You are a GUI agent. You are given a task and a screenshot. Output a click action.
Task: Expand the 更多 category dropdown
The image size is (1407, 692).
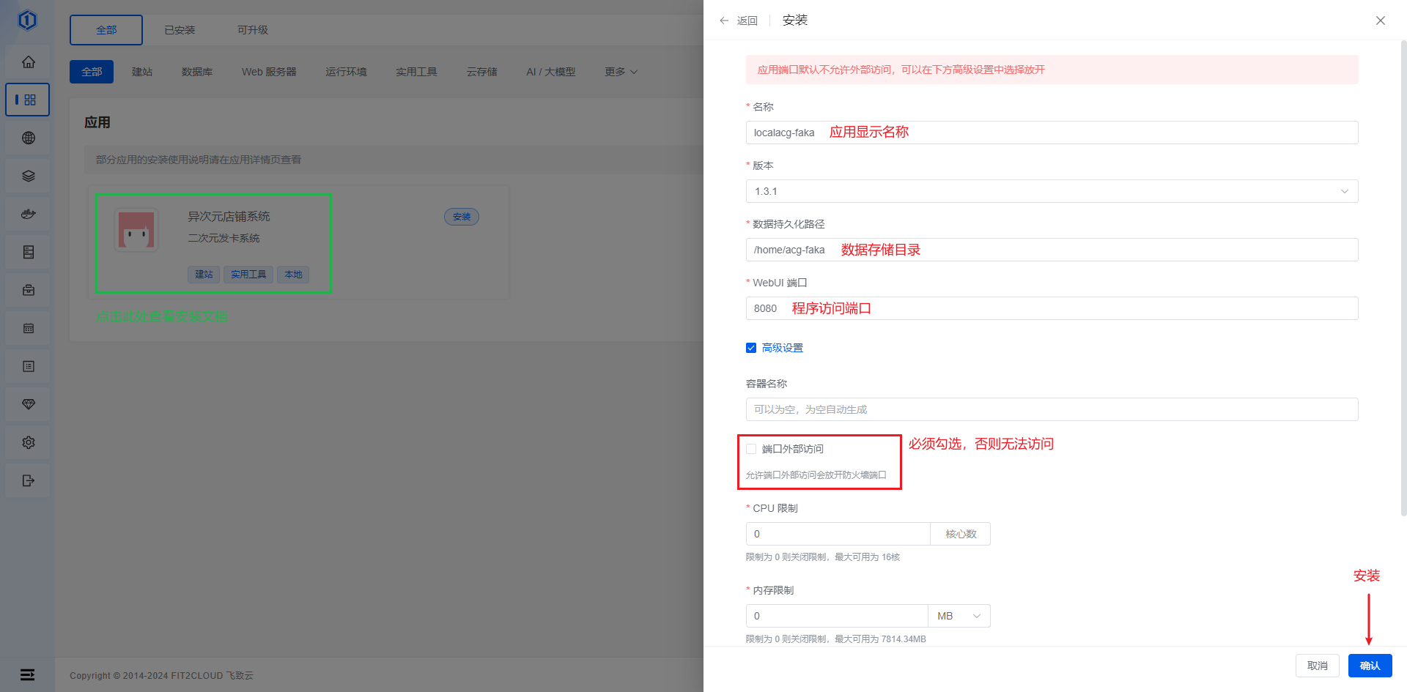621,72
